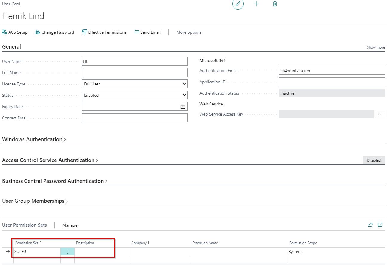Image resolution: width=387 pixels, height=265 pixels.
Task: Open Change Password via its key icon
Action: click(37, 32)
